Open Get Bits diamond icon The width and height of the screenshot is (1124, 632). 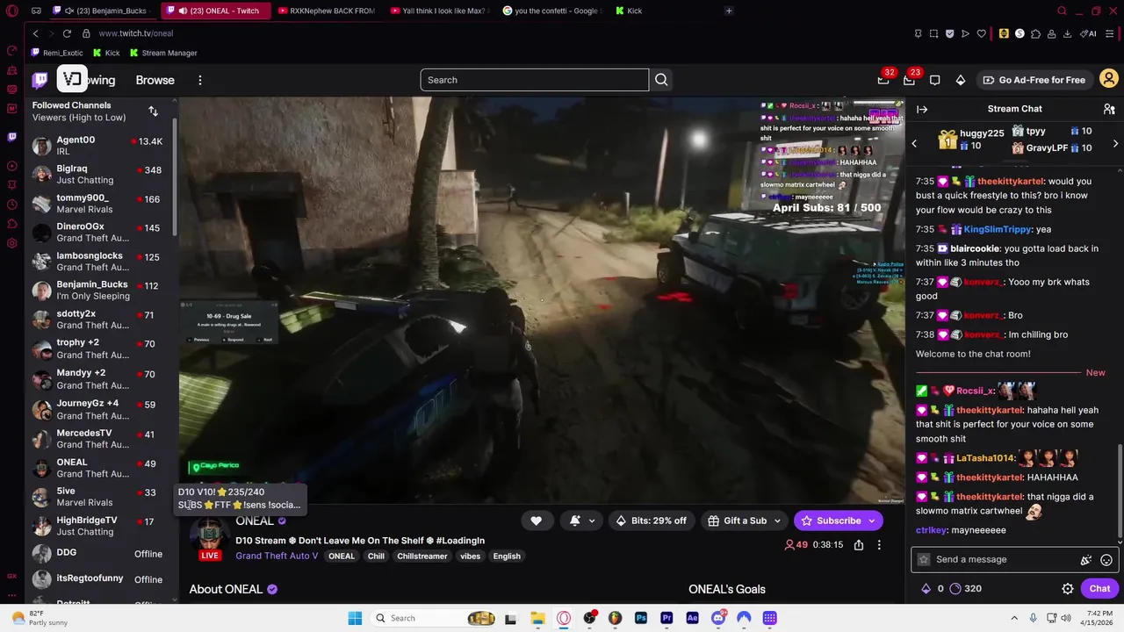961,80
